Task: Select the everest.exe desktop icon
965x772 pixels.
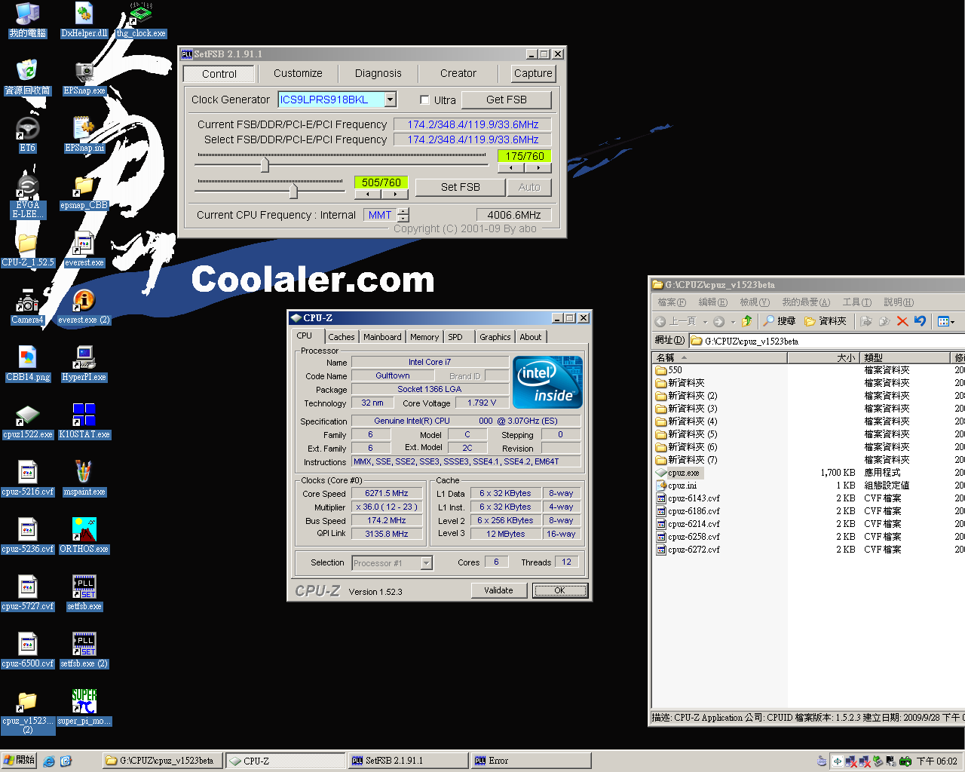Action: [x=84, y=250]
